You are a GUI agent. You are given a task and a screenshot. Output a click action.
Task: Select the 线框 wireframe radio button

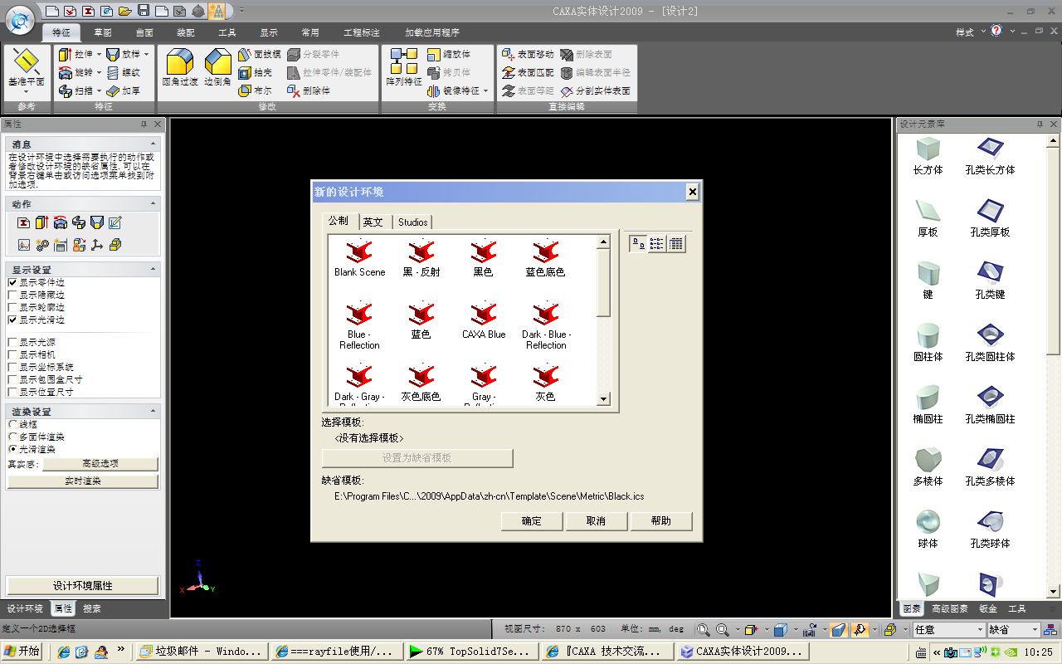point(12,425)
